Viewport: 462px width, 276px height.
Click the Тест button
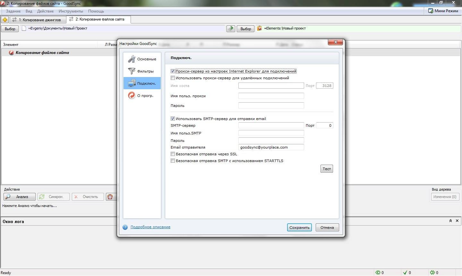(327, 169)
